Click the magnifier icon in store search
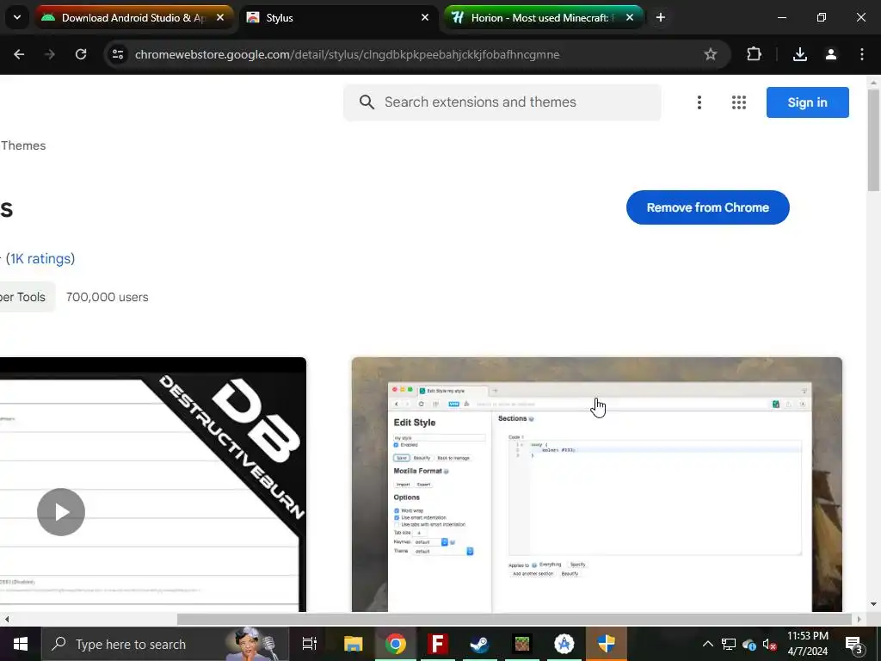Viewport: 881px width, 661px height. point(367,102)
